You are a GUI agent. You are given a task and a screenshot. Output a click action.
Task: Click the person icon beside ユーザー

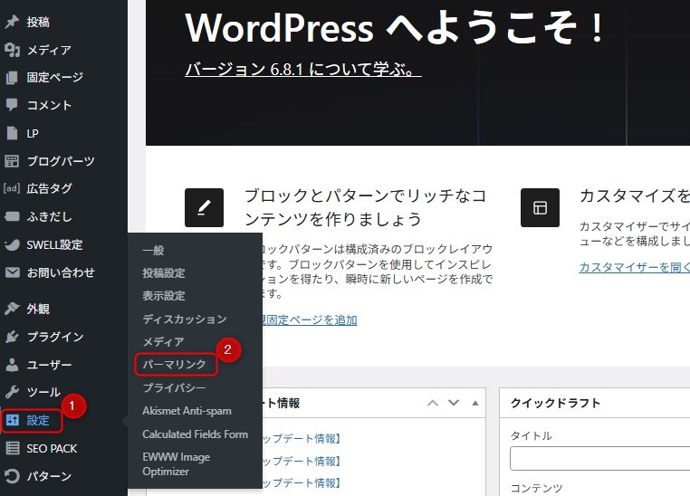(12, 365)
